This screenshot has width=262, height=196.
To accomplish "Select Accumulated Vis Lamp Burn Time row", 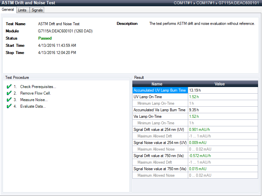I will [160, 110].
